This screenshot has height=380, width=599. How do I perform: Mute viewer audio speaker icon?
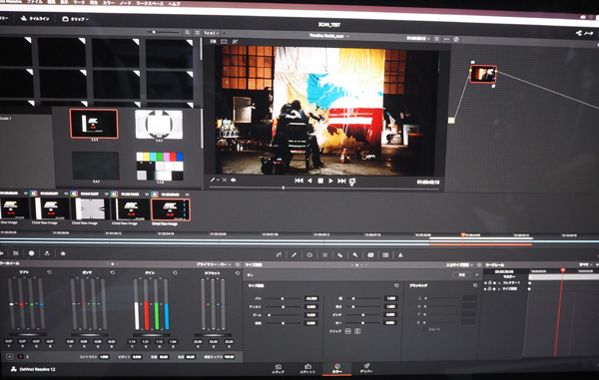tap(233, 181)
